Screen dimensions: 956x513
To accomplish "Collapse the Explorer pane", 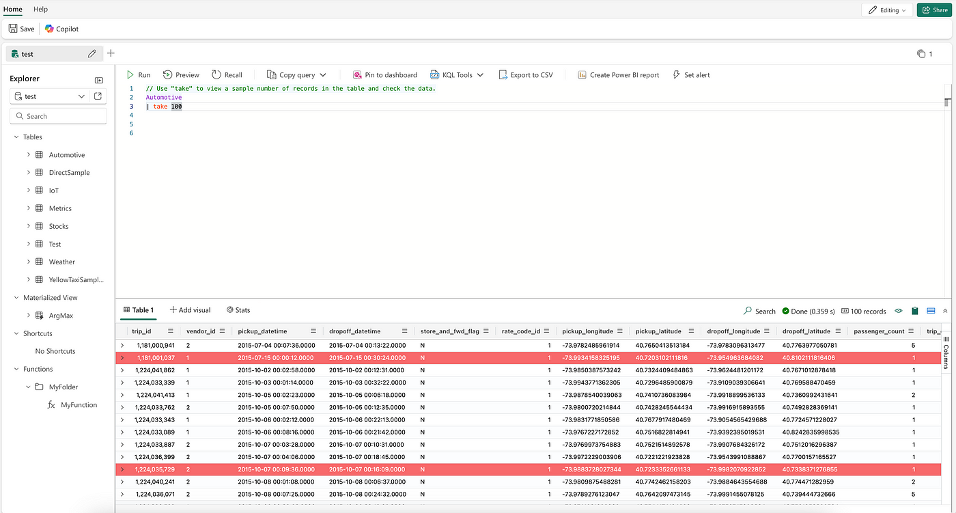I will click(99, 80).
